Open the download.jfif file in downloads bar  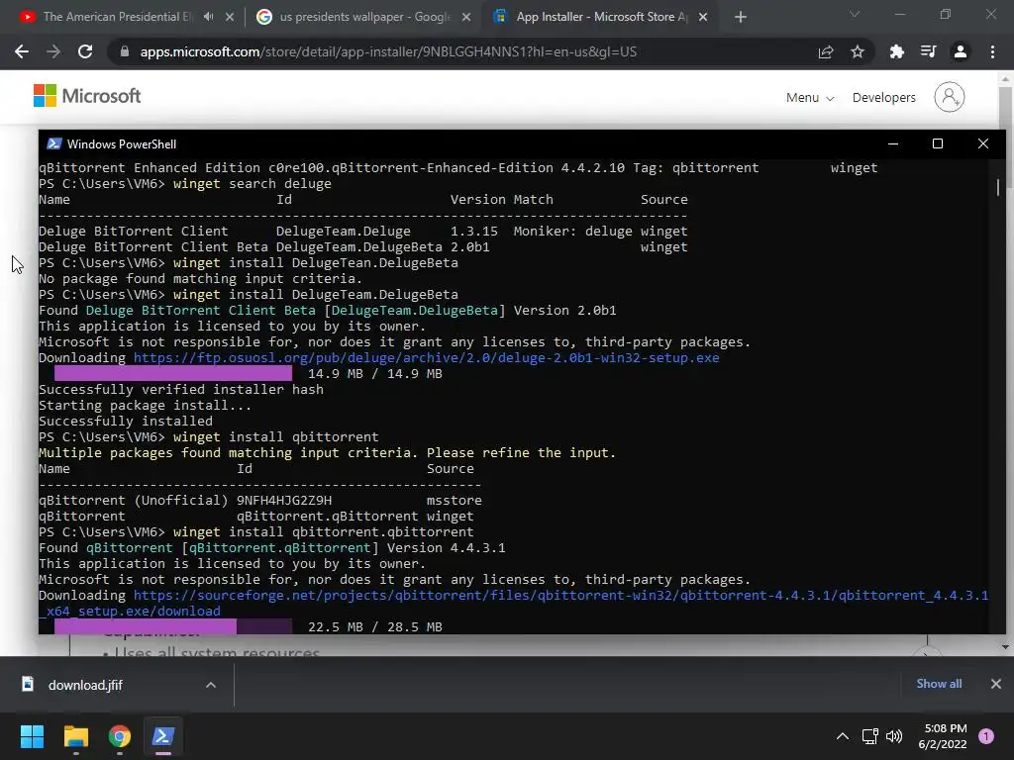tap(84, 685)
